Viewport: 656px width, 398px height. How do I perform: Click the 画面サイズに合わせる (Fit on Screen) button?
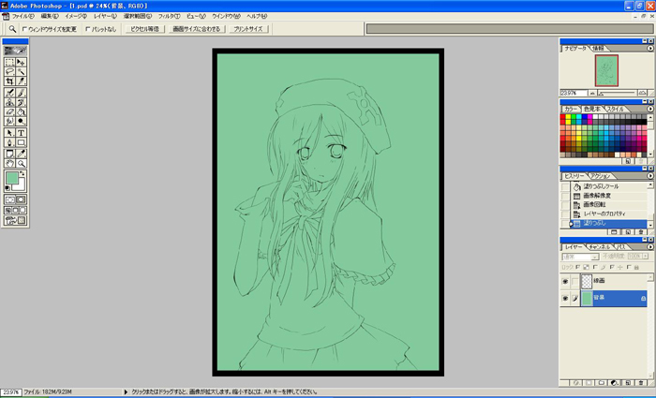click(x=197, y=29)
